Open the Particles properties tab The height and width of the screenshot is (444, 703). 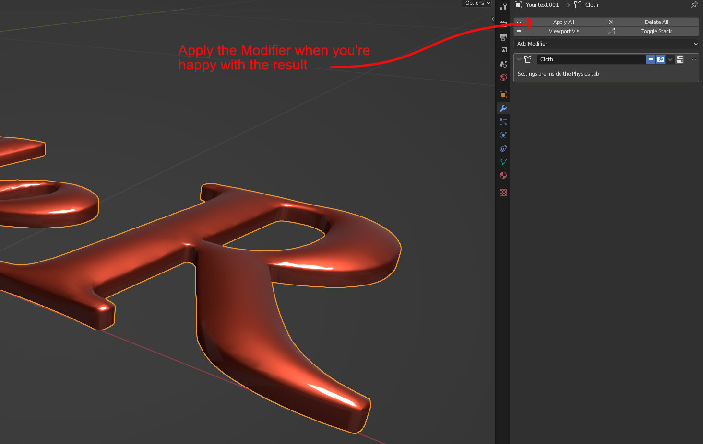(503, 122)
